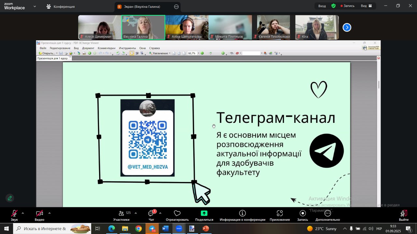Open the 66,7% zoom level dropdown

(x=198, y=53)
